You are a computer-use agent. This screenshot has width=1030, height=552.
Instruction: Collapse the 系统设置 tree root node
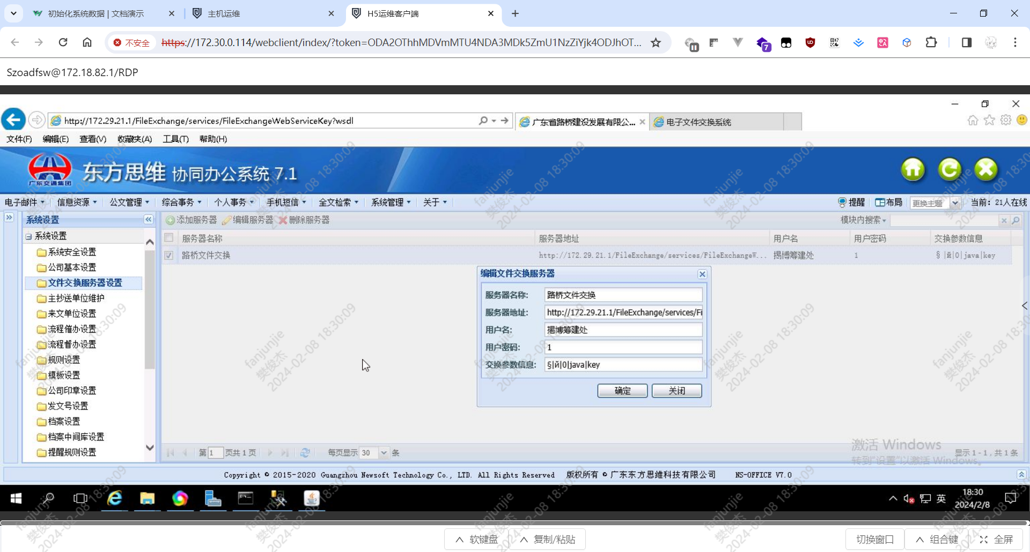[x=28, y=236]
